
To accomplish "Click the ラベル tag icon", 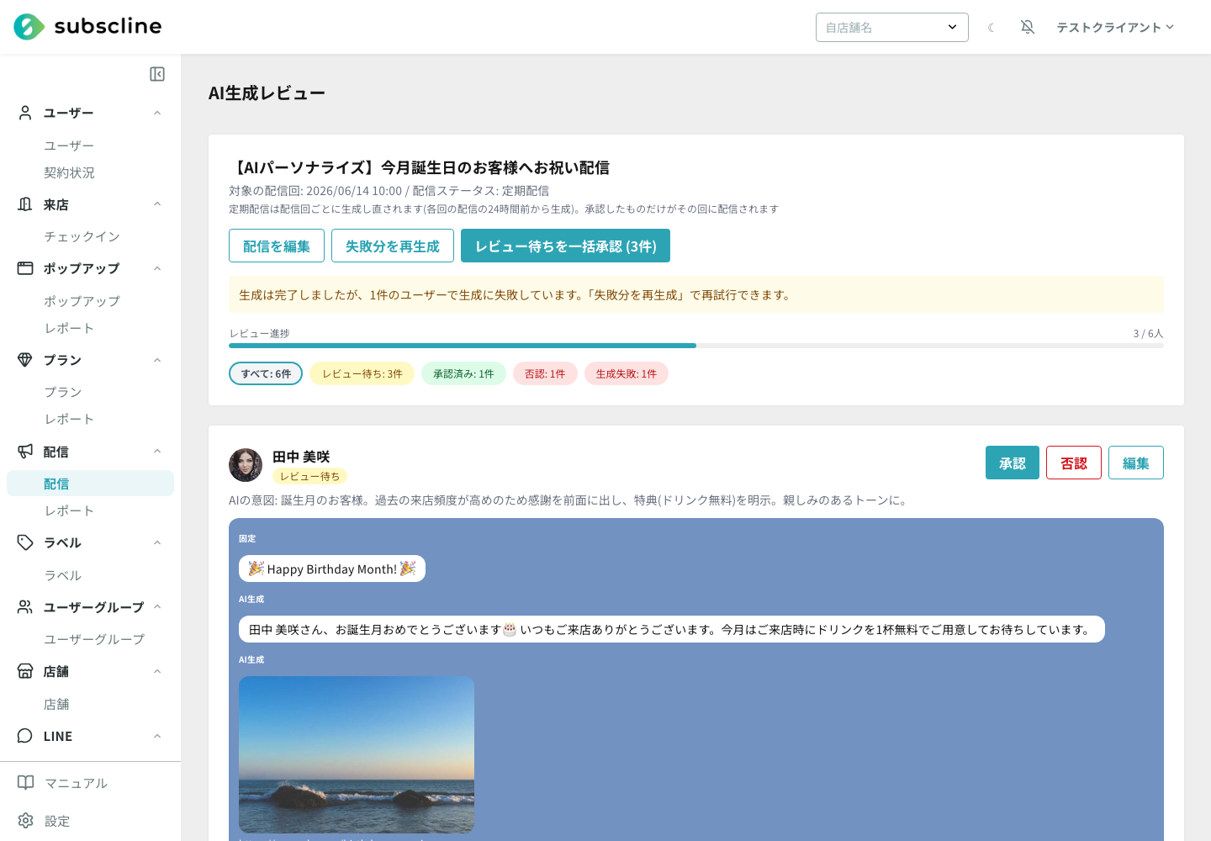I will tap(25, 542).
